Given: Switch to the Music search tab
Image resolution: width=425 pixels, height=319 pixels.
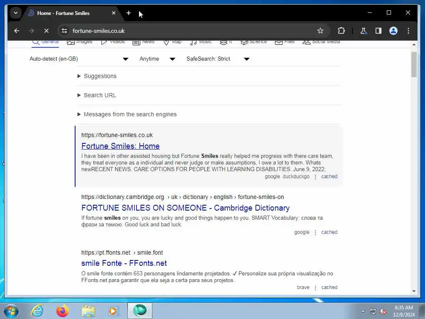Looking at the screenshot, I should [201, 42].
